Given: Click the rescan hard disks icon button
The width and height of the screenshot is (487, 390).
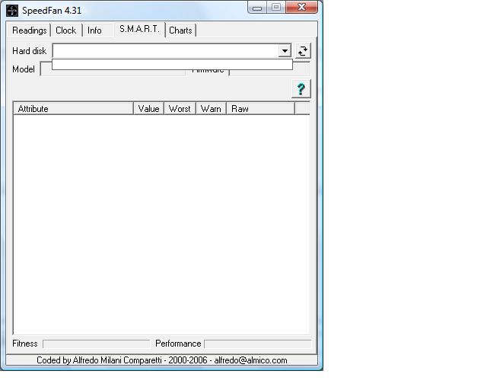Looking at the screenshot, I should 303,51.
